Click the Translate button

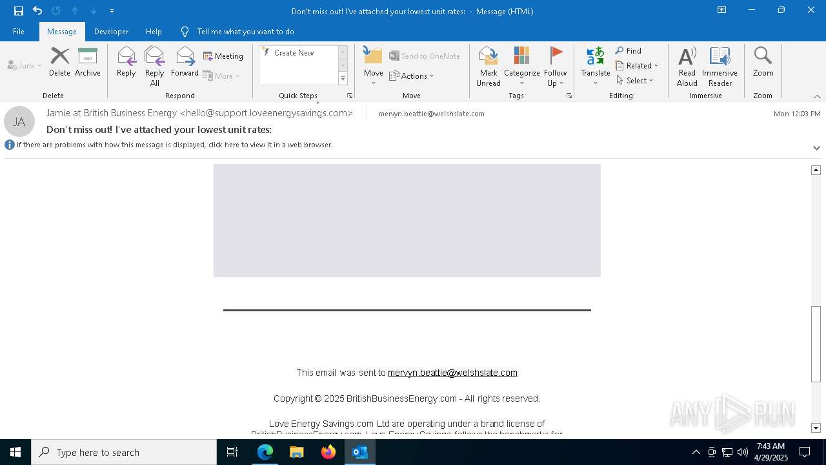tap(595, 67)
